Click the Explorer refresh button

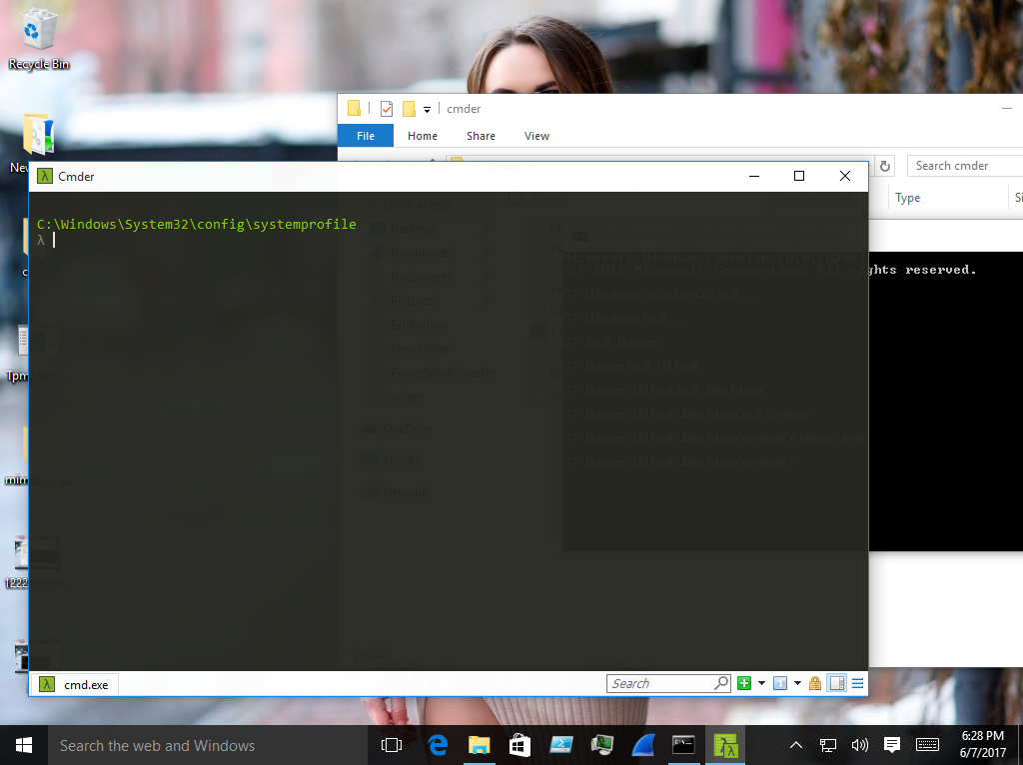pos(885,166)
